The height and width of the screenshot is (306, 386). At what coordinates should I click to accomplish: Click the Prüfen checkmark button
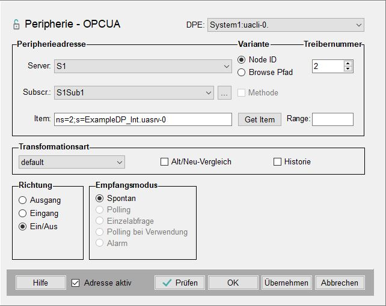point(180,283)
